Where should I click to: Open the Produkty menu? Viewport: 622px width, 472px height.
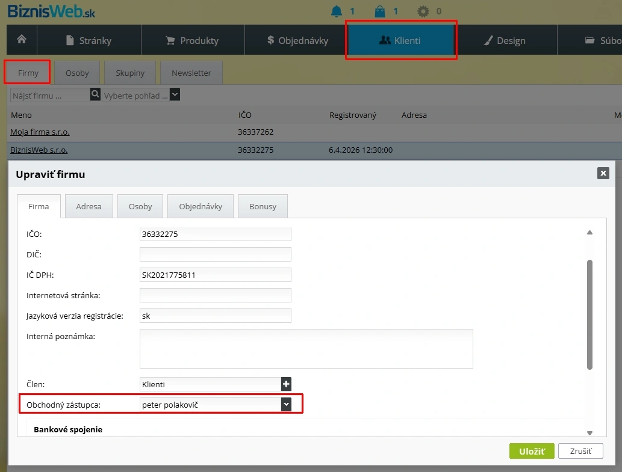193,41
